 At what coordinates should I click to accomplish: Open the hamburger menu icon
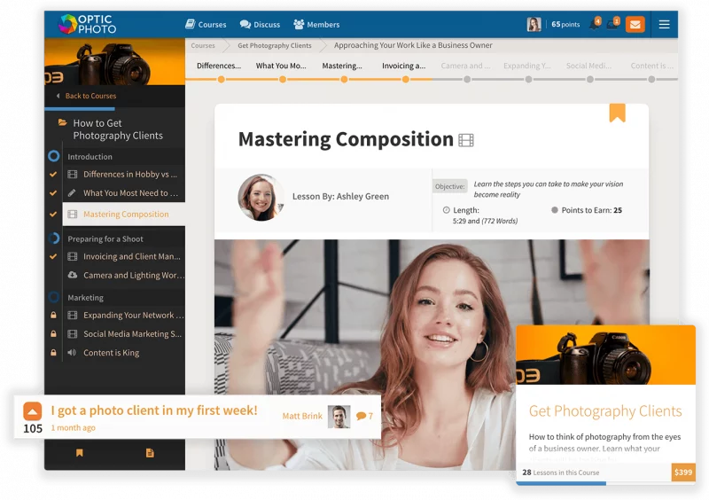point(664,24)
